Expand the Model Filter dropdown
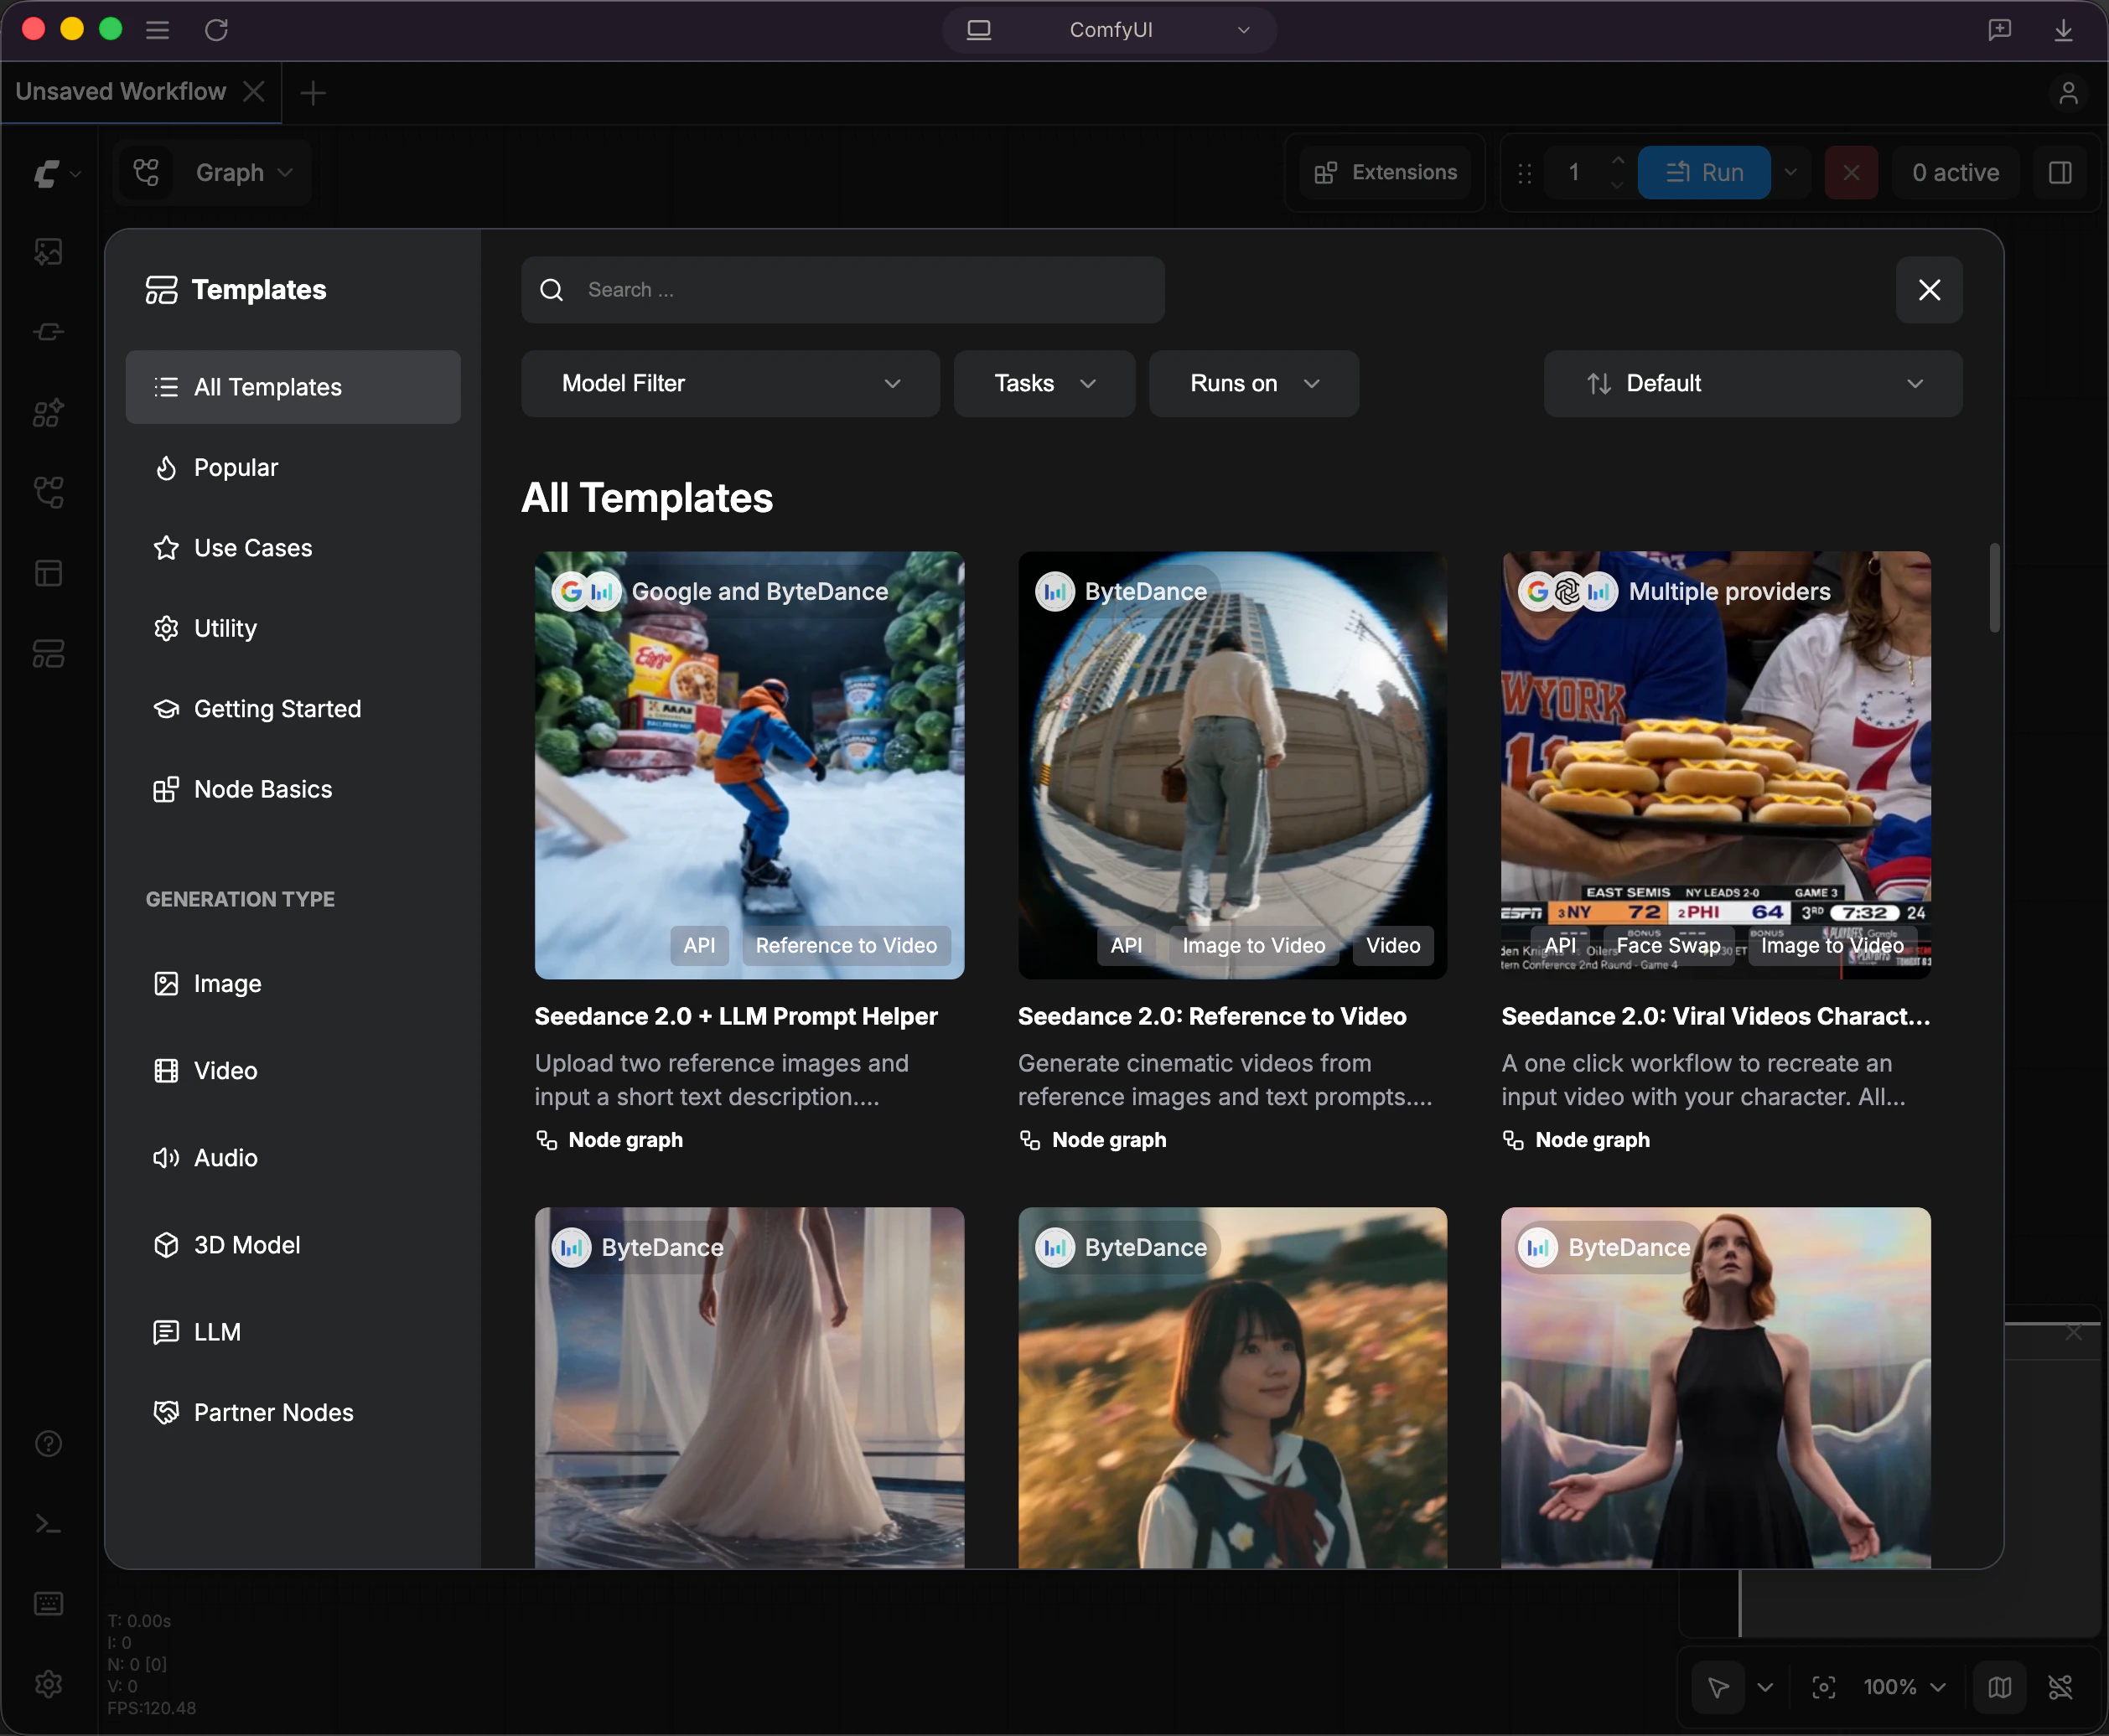Screen dimensions: 2109x1736 [x=730, y=383]
